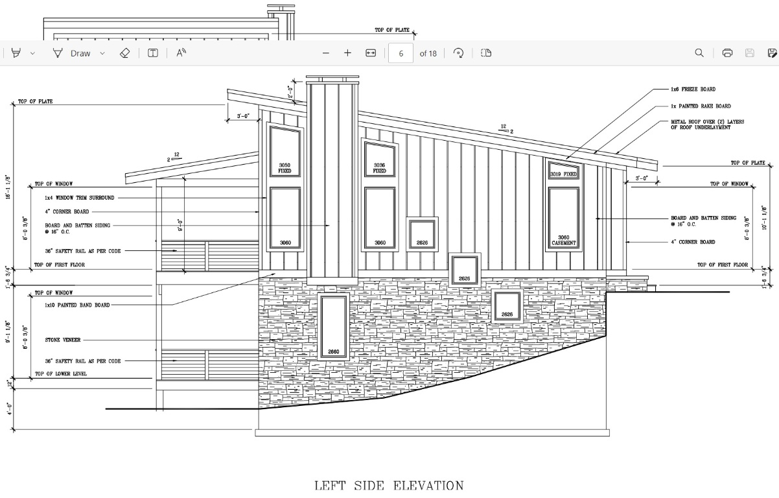The width and height of the screenshot is (779, 498).
Task: Open Find in document search
Action: 699,53
